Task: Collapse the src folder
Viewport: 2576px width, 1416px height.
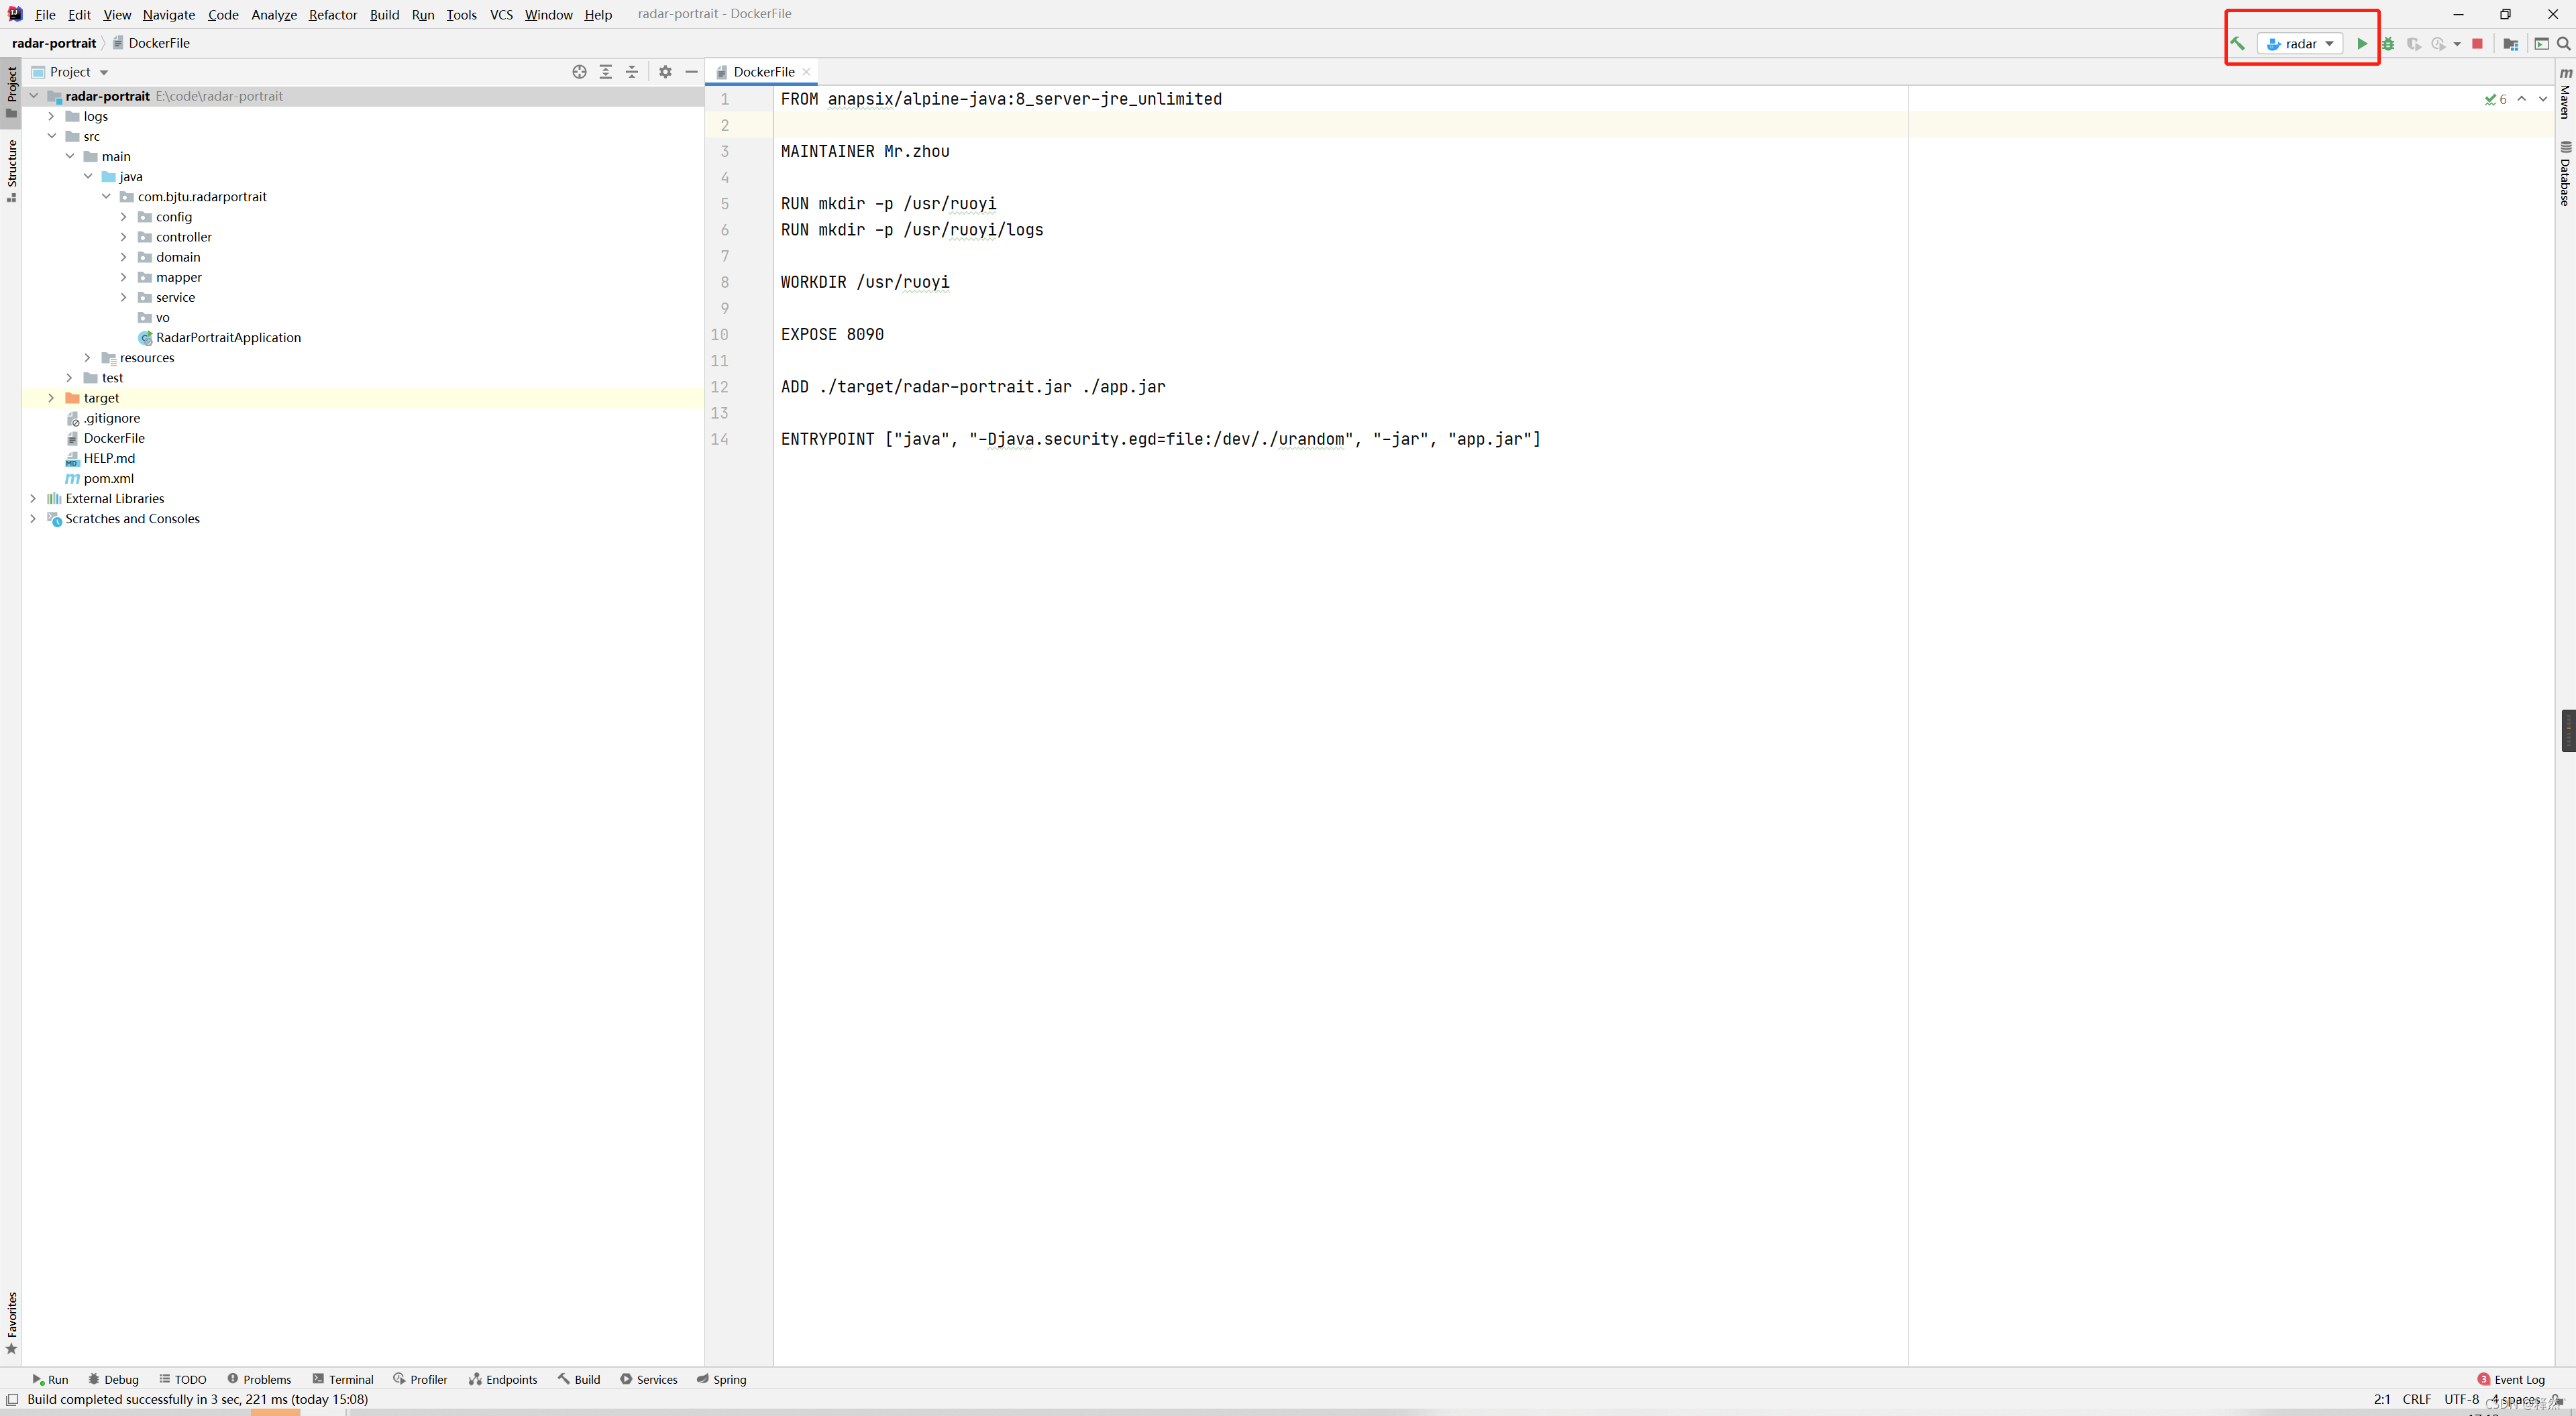Action: coord(51,136)
